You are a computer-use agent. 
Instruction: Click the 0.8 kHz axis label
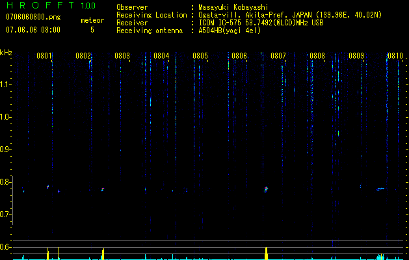pyautogui.click(x=5, y=182)
